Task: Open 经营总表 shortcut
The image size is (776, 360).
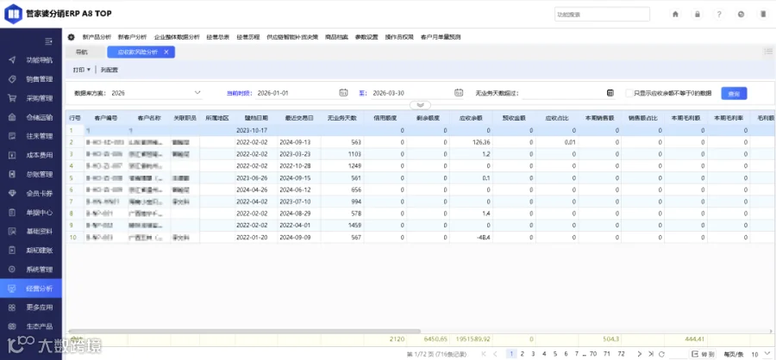Action: click(x=218, y=37)
